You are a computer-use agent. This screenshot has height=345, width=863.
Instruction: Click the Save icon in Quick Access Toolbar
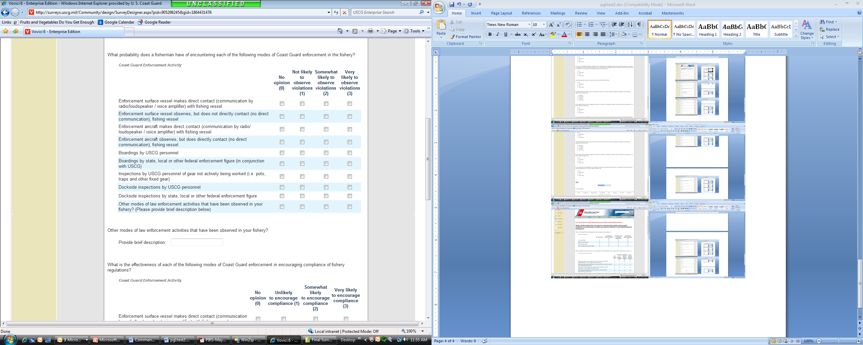pos(452,4)
